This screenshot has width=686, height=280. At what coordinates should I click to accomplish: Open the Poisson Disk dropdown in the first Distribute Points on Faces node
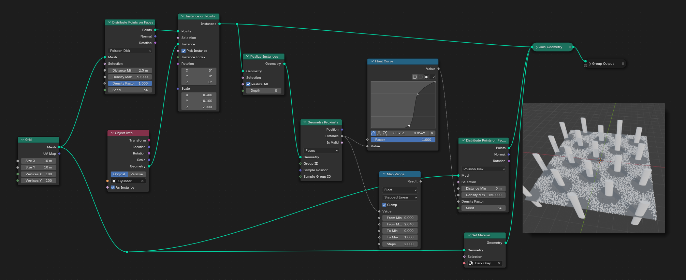[x=130, y=51]
